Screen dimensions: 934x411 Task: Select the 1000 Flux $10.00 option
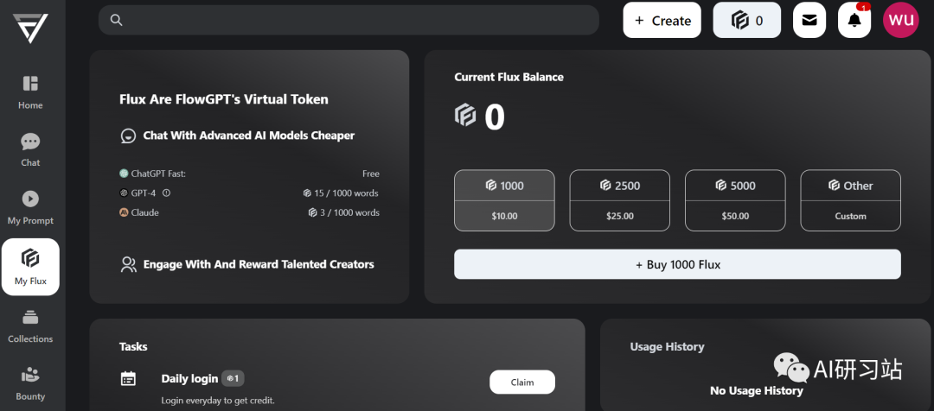click(x=504, y=200)
